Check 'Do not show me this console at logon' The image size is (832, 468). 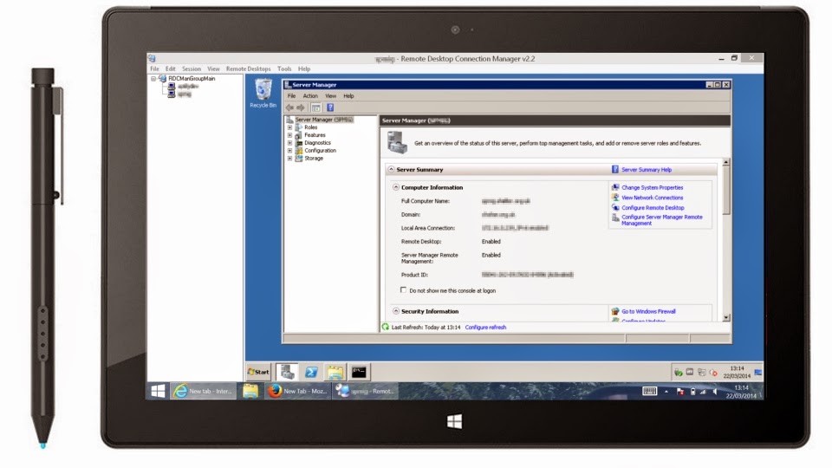tap(404, 290)
